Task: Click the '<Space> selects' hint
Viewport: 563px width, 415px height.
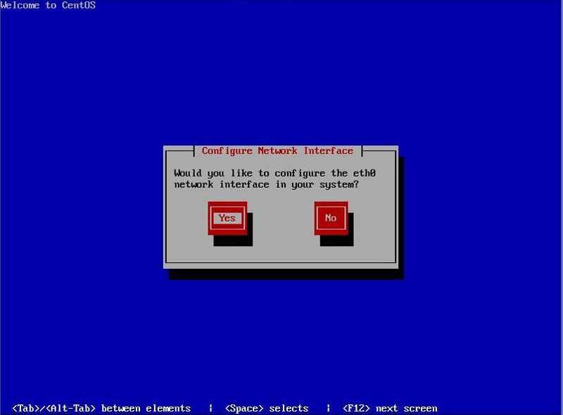Action: click(x=267, y=409)
